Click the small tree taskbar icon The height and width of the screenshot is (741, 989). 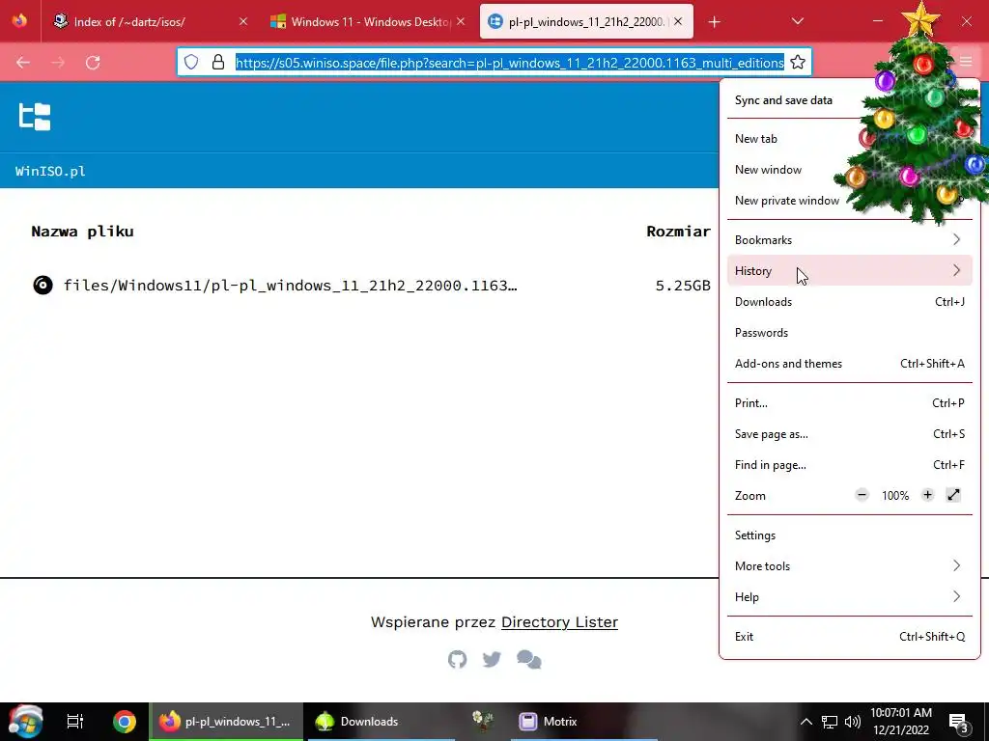coord(483,721)
